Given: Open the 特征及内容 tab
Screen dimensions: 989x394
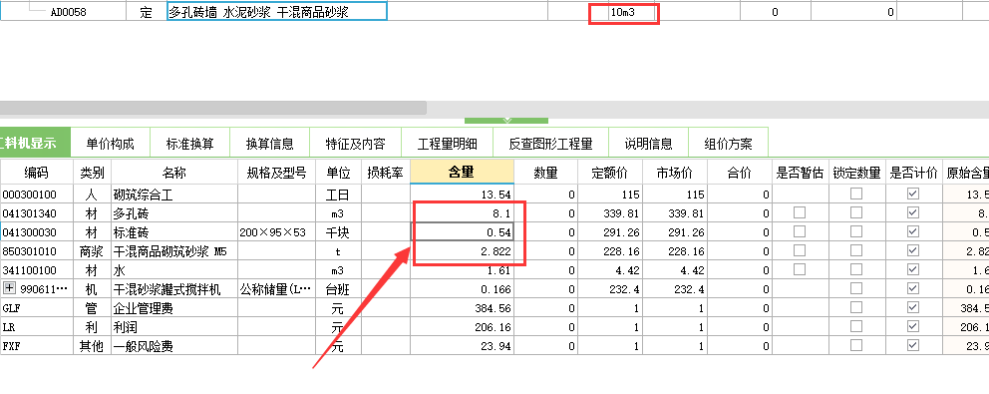Looking at the screenshot, I should pos(355,144).
